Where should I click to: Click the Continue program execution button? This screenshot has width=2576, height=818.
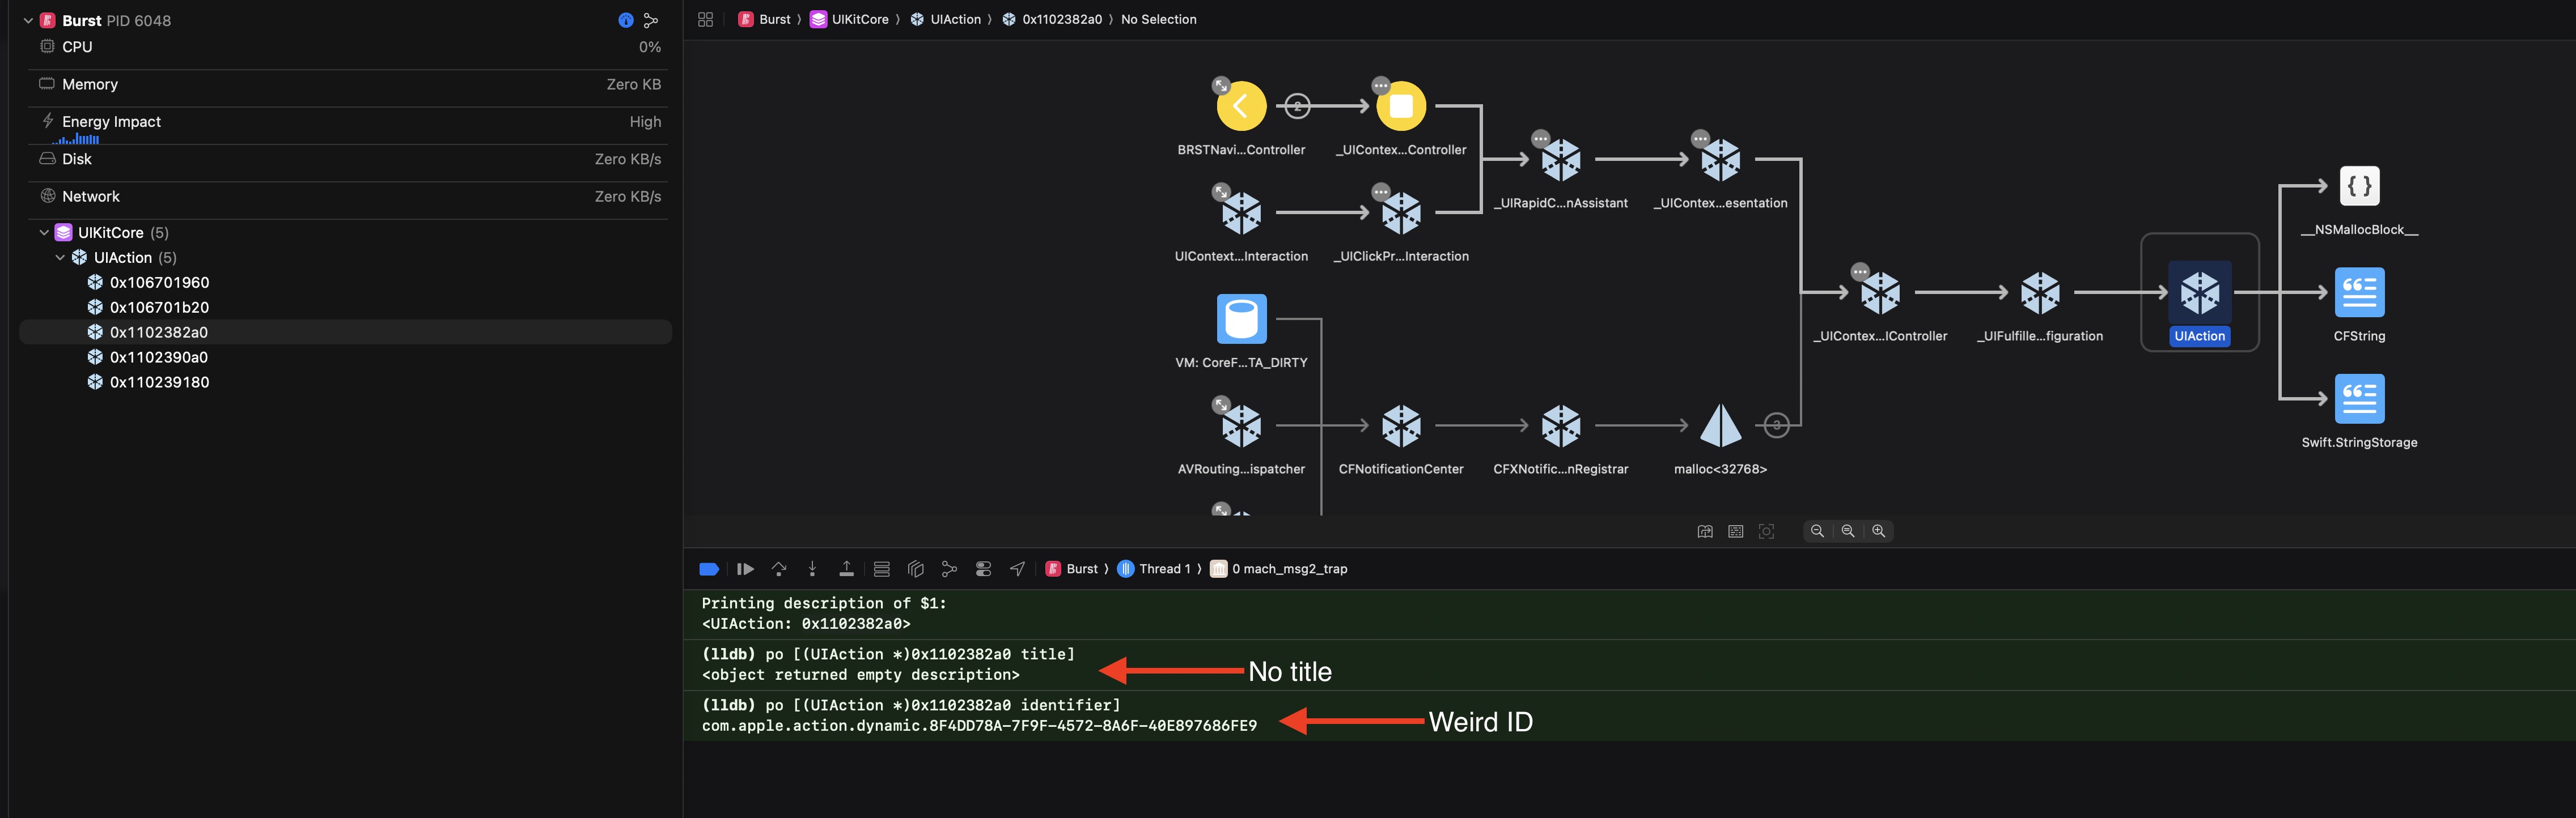click(x=745, y=569)
